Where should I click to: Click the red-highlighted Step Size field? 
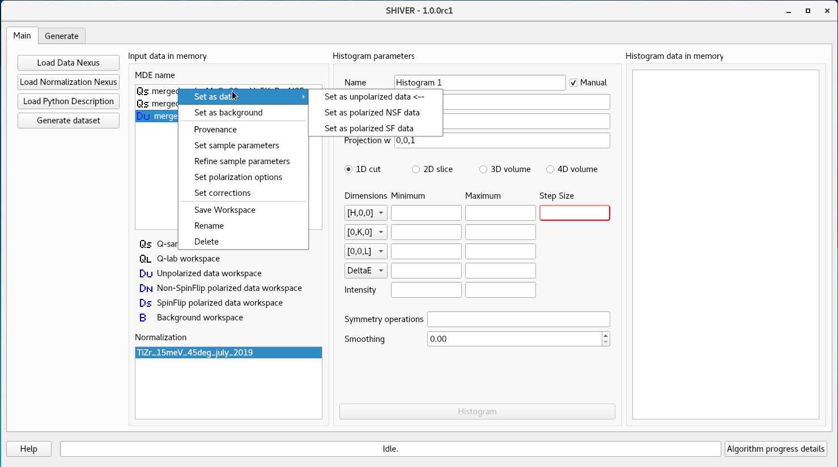pos(575,213)
